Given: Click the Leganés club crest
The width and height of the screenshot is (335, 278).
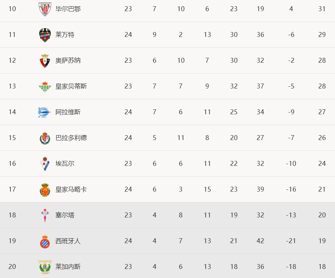Looking at the screenshot, I should click(45, 267).
